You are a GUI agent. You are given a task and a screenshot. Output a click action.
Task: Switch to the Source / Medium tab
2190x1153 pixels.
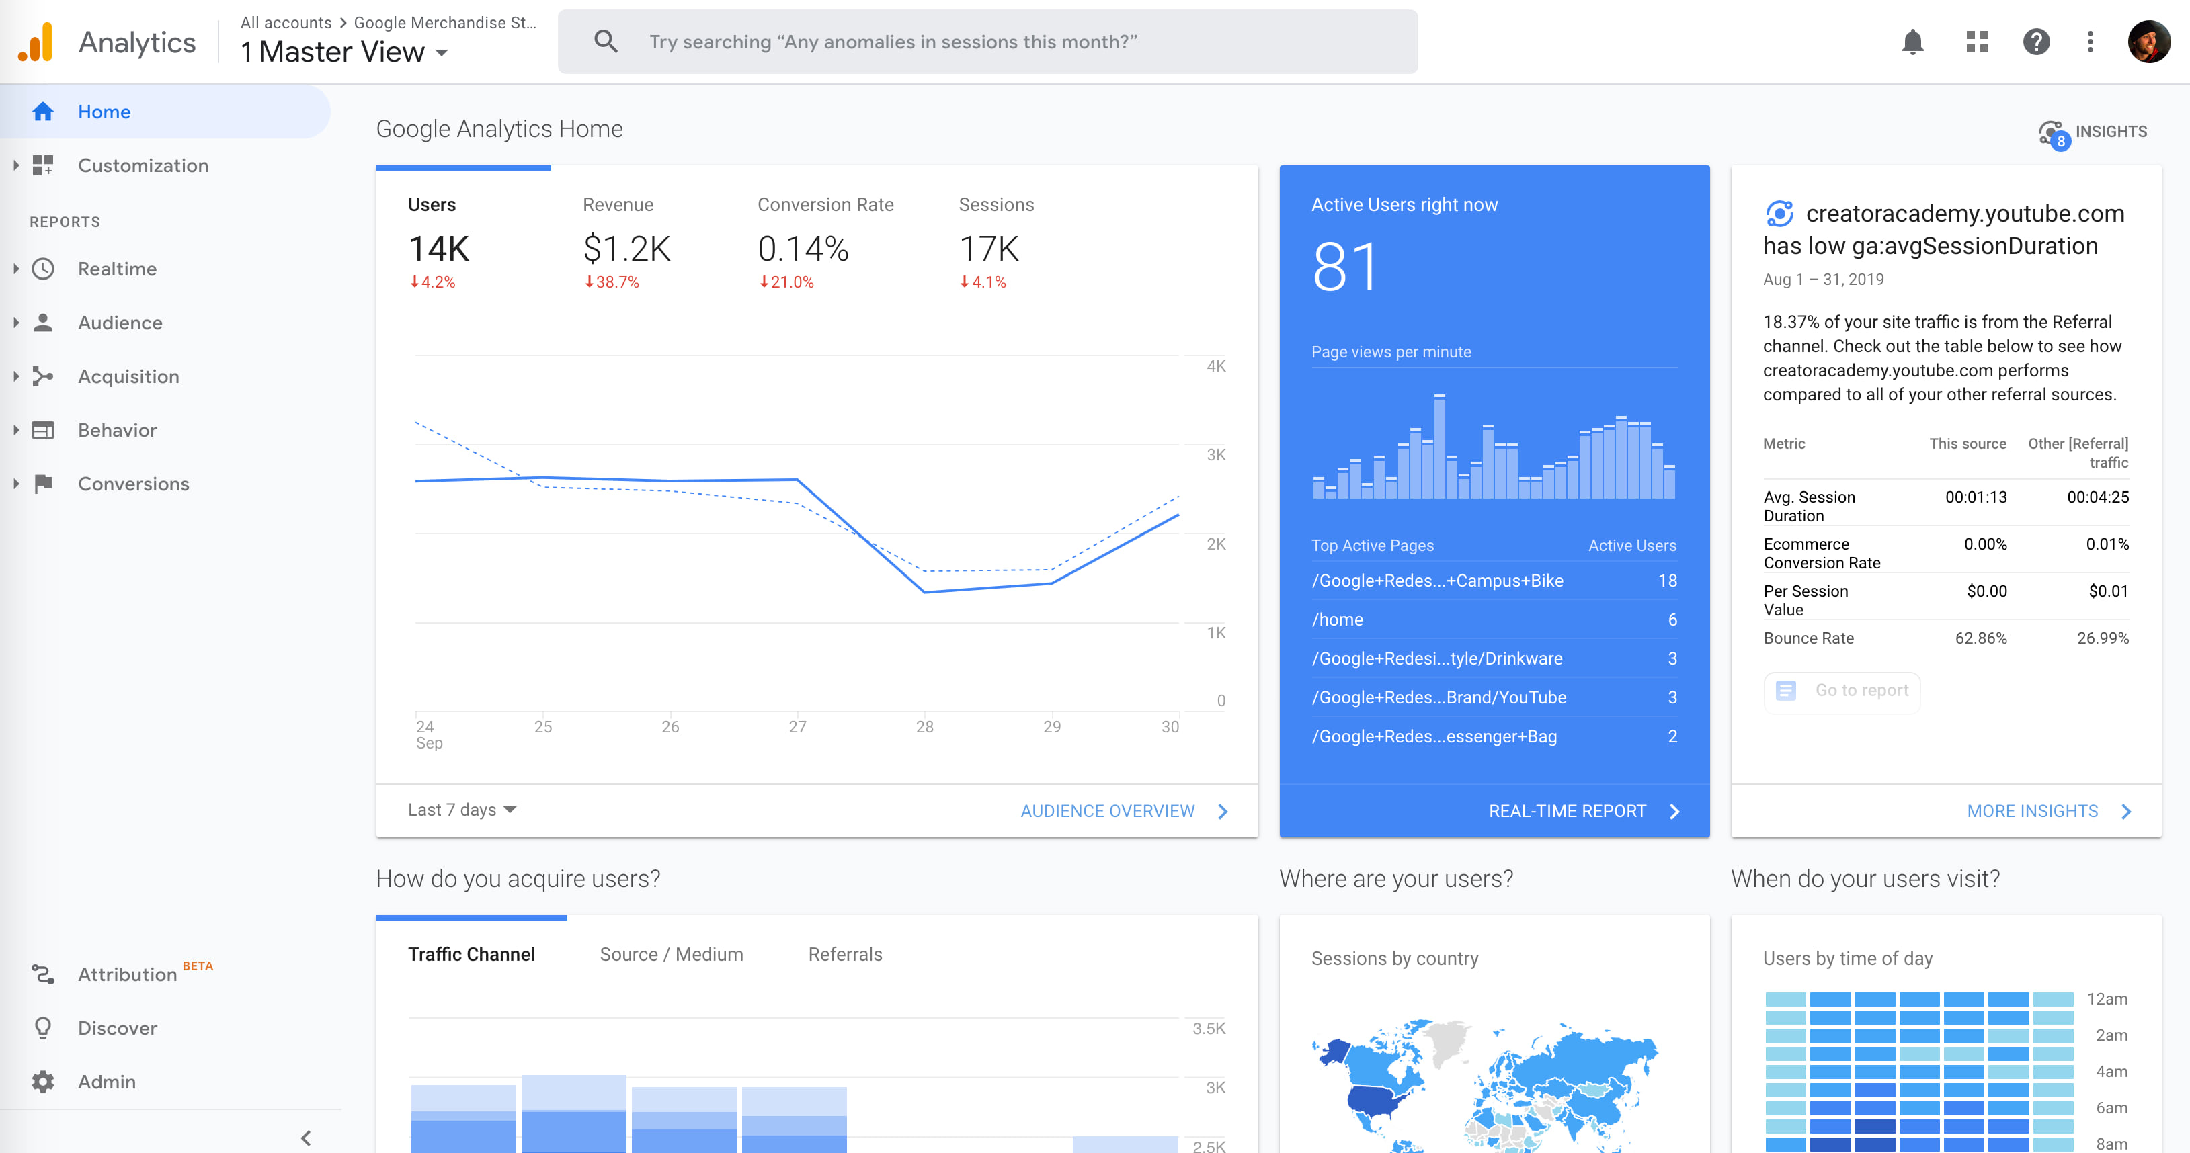(x=671, y=953)
